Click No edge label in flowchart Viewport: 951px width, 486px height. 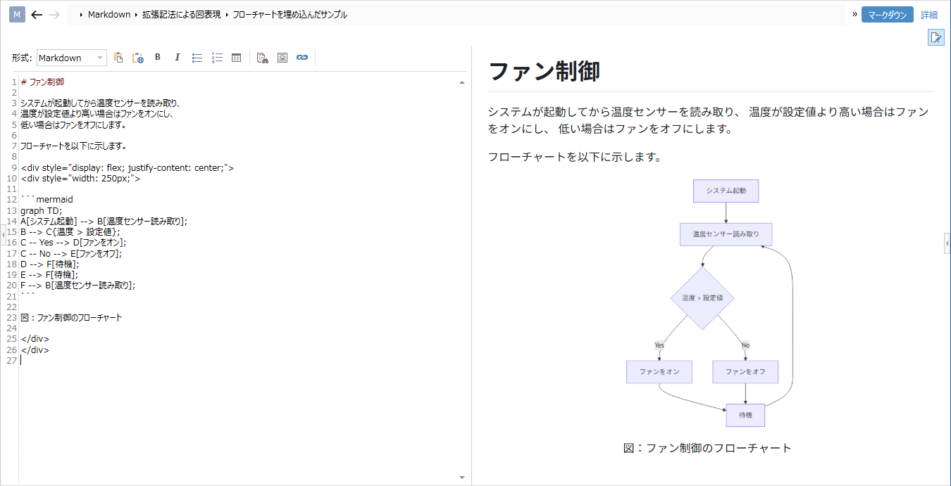pyautogui.click(x=745, y=345)
